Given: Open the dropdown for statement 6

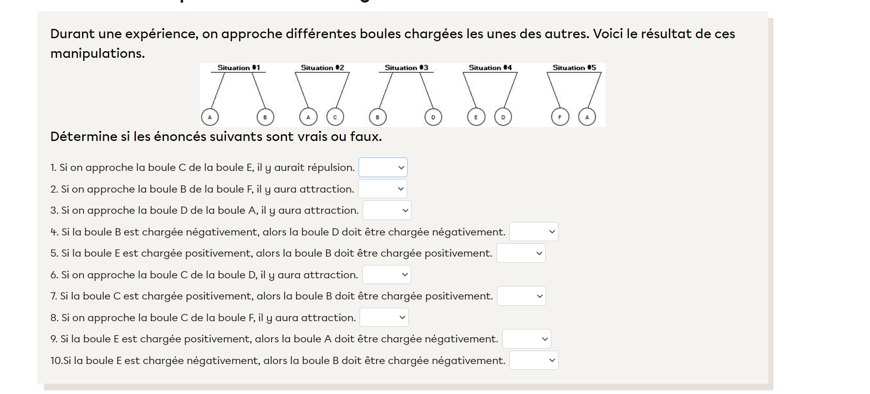Looking at the screenshot, I should (x=386, y=275).
